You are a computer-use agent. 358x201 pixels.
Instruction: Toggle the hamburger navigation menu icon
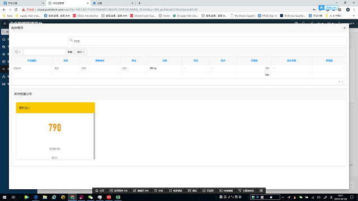(4, 23)
